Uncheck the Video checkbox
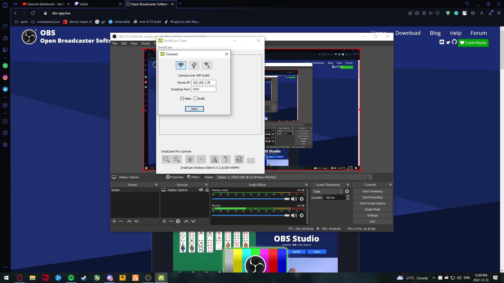 (x=182, y=99)
